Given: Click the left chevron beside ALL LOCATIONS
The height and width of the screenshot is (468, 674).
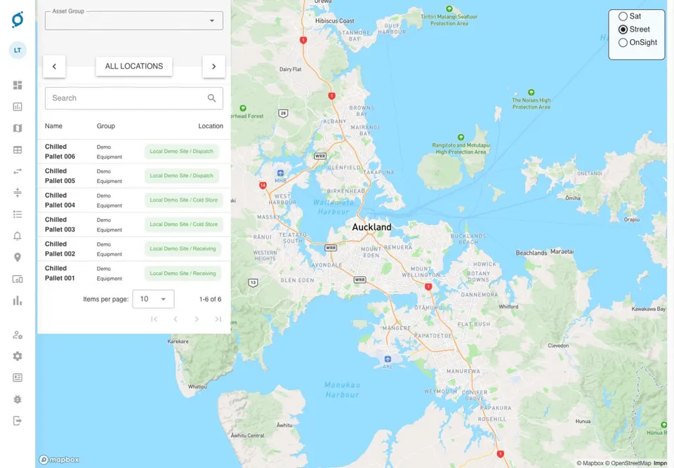Looking at the screenshot, I should 54,66.
